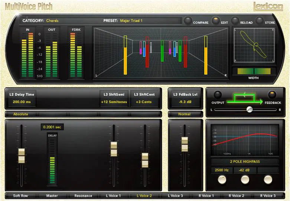
Task: Click the COMPARE round button
Action: pyautogui.click(x=188, y=20)
